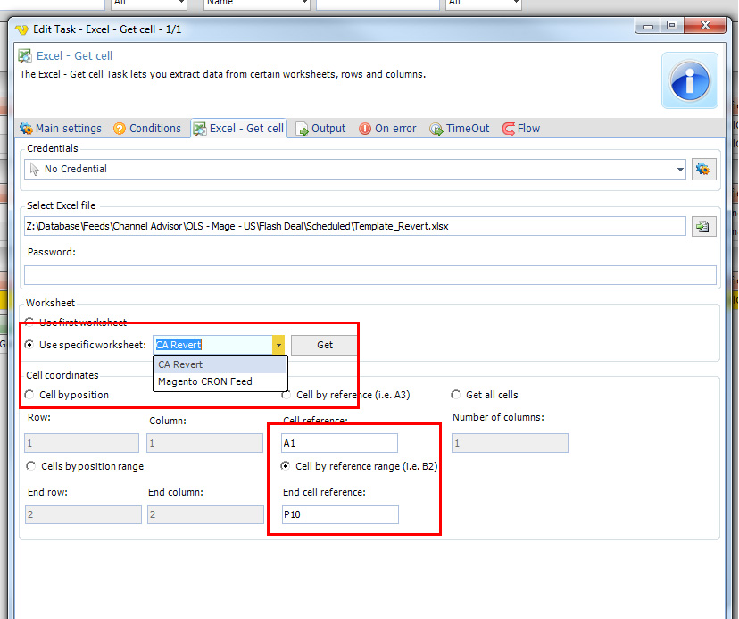Expand the No Credential dropdown
739x619 pixels.
pyautogui.click(x=680, y=169)
